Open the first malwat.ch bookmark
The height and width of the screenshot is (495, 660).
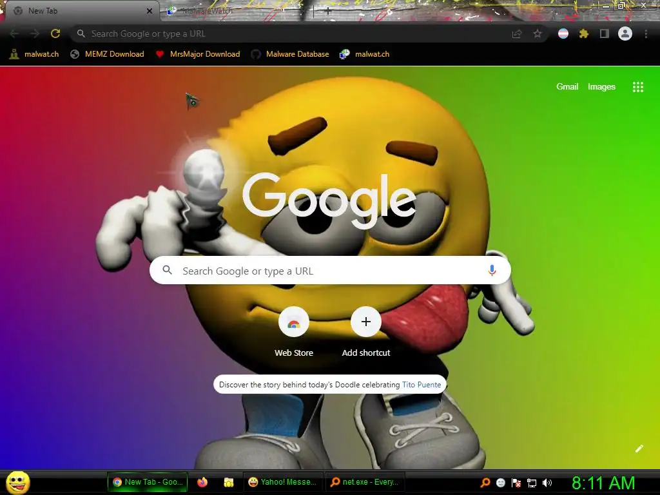coord(34,54)
